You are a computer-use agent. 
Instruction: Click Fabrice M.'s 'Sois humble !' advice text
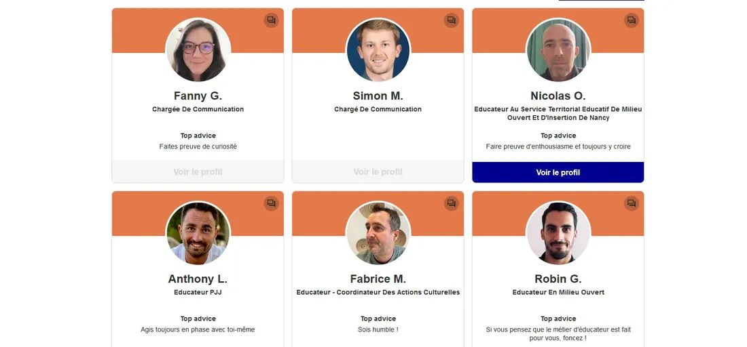point(378,329)
